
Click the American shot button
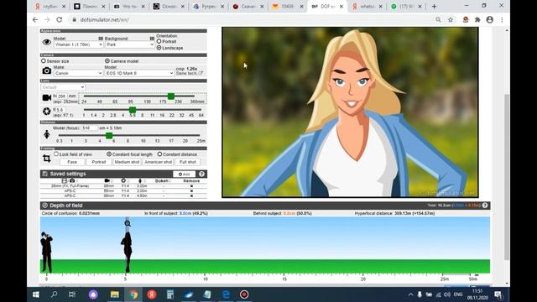tap(159, 162)
